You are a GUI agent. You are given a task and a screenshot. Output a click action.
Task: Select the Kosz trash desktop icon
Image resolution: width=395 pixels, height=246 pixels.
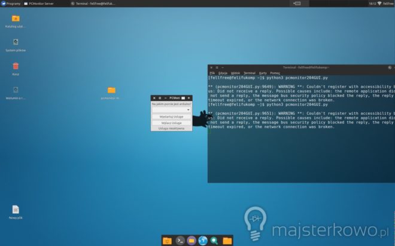[16, 66]
